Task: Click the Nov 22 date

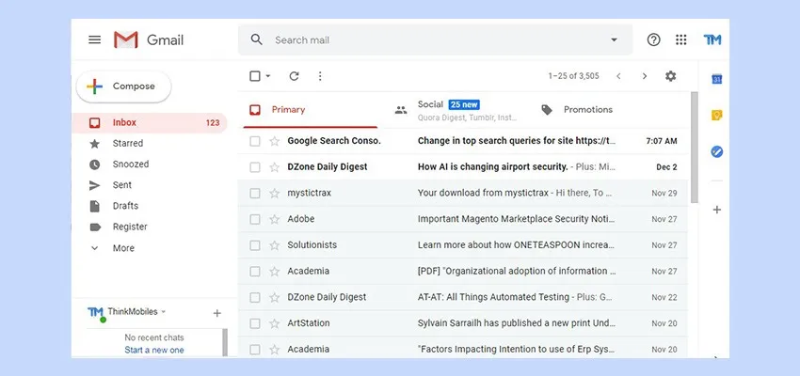Action: pyautogui.click(x=664, y=297)
